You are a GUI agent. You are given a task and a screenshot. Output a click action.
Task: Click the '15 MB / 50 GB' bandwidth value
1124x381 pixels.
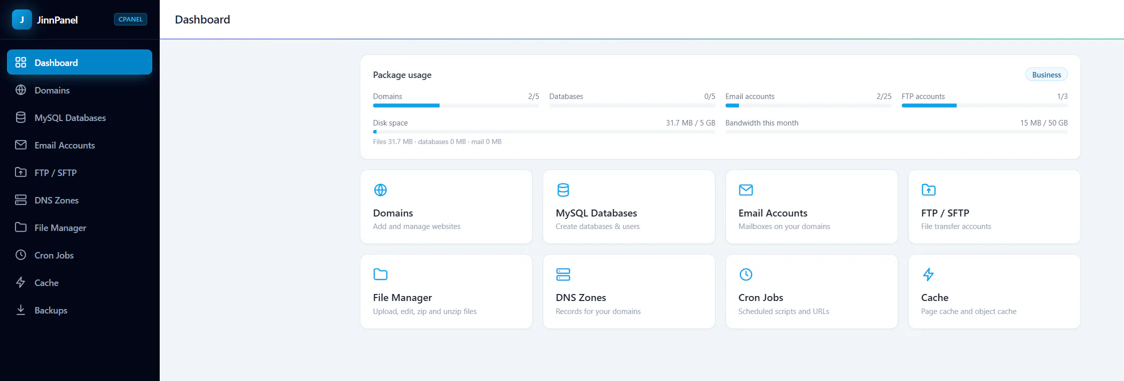tap(1044, 123)
